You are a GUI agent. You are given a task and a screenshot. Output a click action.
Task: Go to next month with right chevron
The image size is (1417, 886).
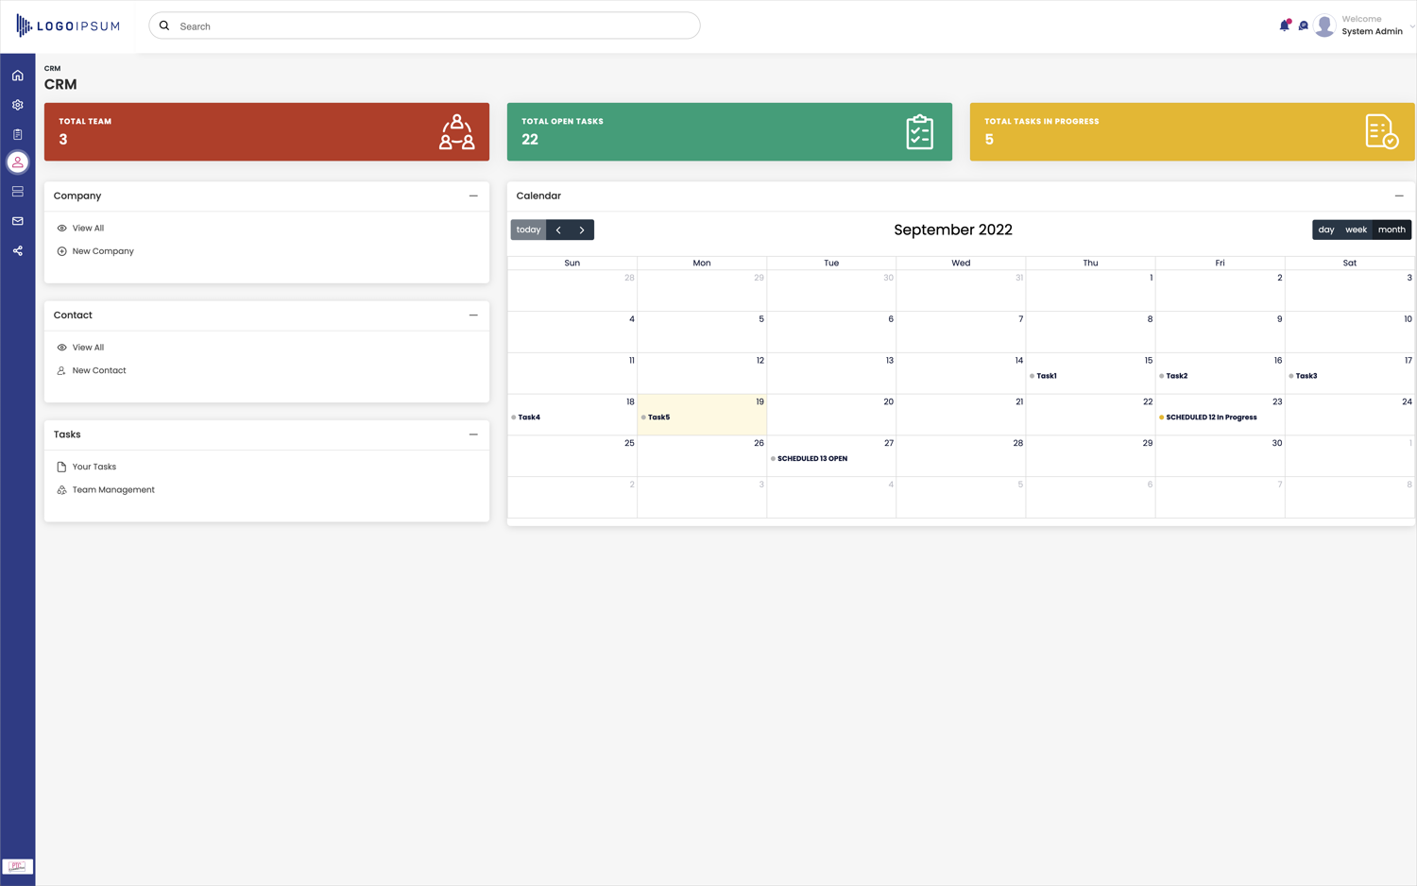582,230
